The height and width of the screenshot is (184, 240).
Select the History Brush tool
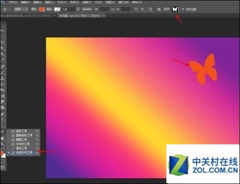[2, 84]
